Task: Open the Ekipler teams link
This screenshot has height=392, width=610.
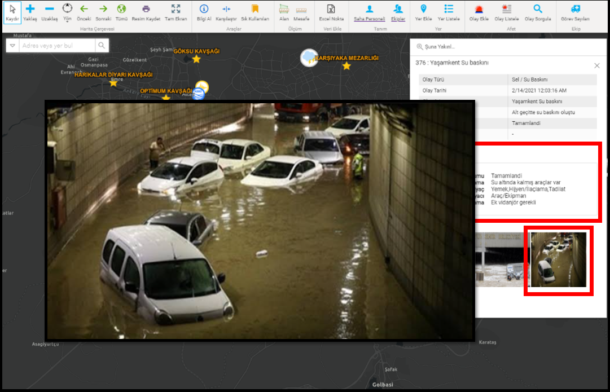Action: pos(398,19)
